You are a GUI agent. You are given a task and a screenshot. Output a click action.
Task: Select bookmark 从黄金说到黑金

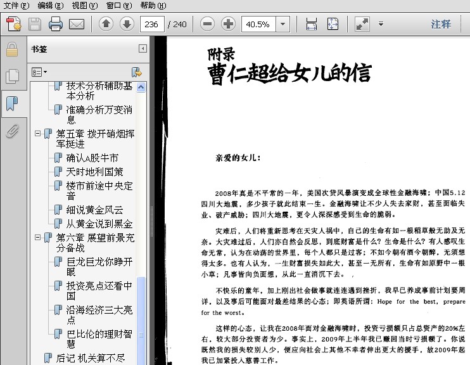coord(99,224)
